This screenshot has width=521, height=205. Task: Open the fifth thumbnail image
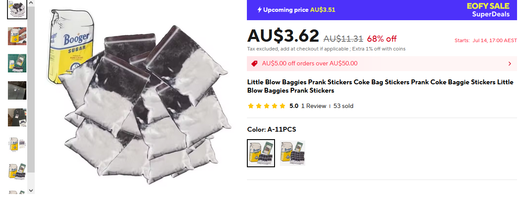coord(17,117)
